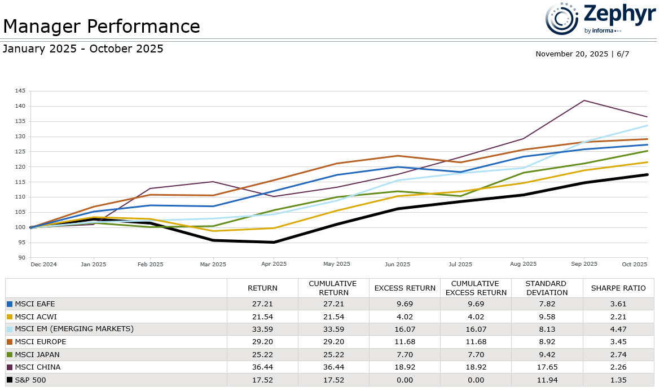This screenshot has height=391, width=664.
Task: Click the Manager Performance title
Action: pos(102,26)
